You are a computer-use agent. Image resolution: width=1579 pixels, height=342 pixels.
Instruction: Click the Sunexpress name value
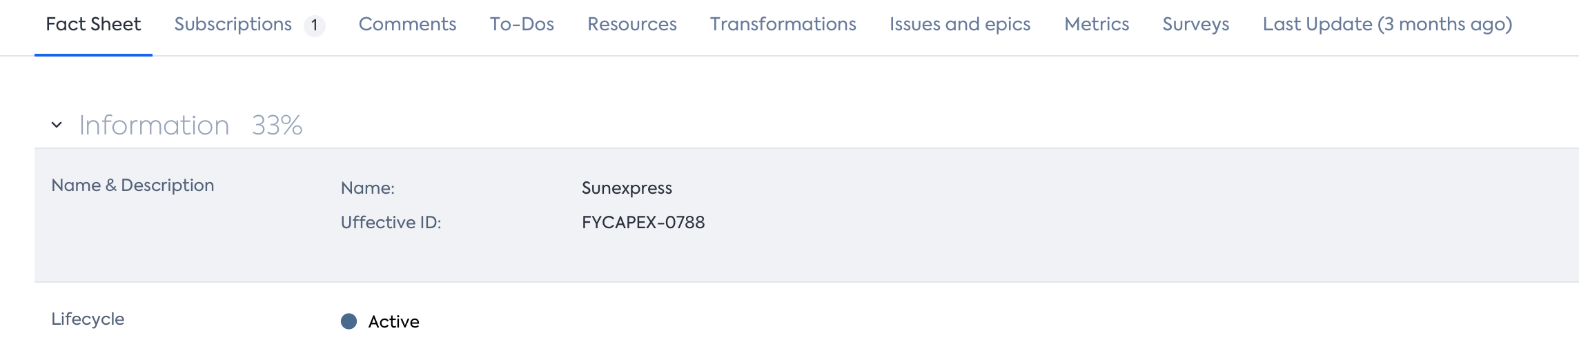point(627,188)
